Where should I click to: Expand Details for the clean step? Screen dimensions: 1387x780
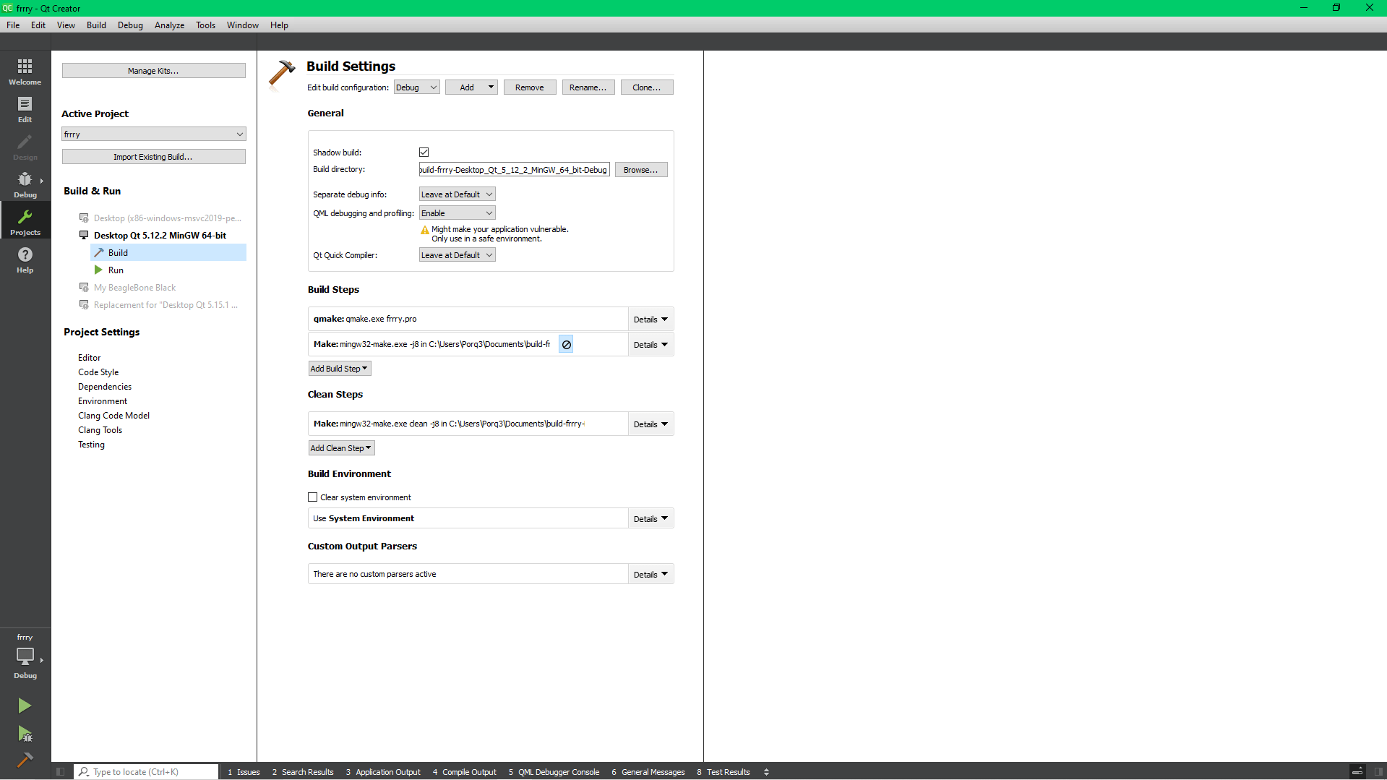click(x=650, y=424)
